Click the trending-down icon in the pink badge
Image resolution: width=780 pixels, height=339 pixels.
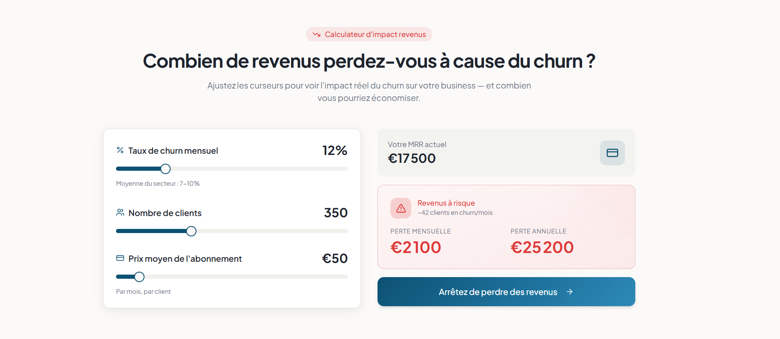pos(317,34)
